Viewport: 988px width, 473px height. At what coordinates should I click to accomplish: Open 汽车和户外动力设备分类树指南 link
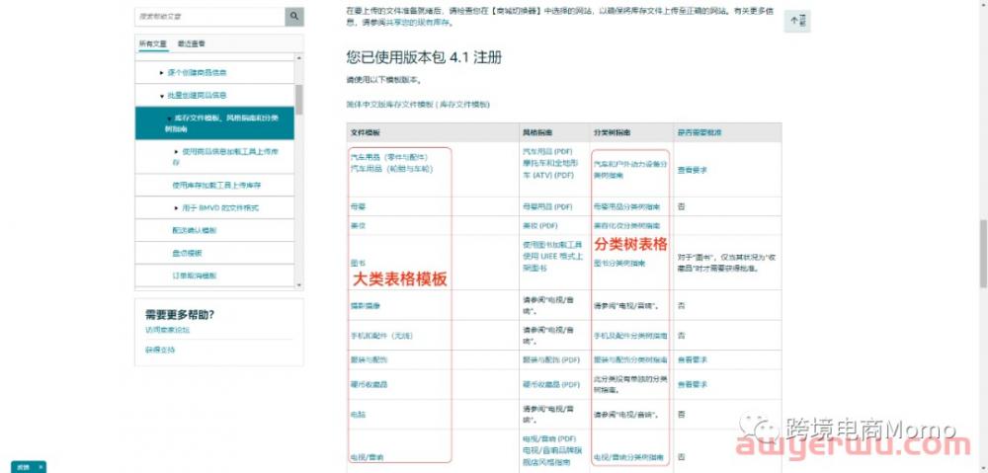pyautogui.click(x=629, y=170)
